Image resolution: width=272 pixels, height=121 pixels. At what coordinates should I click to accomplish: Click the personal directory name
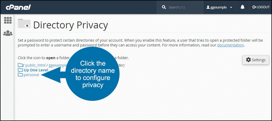31,75
